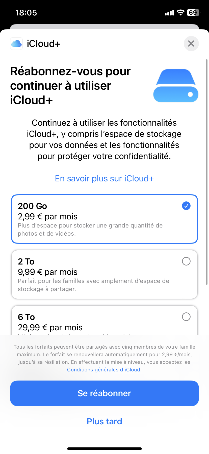The height and width of the screenshot is (454, 209).
Task: Select the 200 Go plan radio button
Action: tap(186, 206)
